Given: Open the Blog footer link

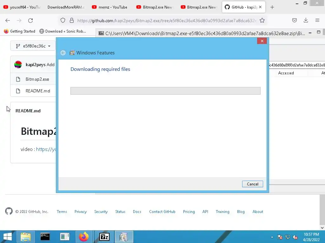Looking at the screenshot, I should coord(241,212).
